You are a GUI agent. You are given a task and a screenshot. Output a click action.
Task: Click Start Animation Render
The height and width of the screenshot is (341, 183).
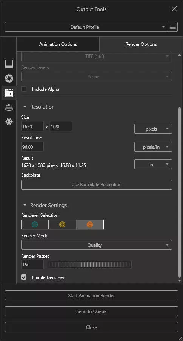91,295
